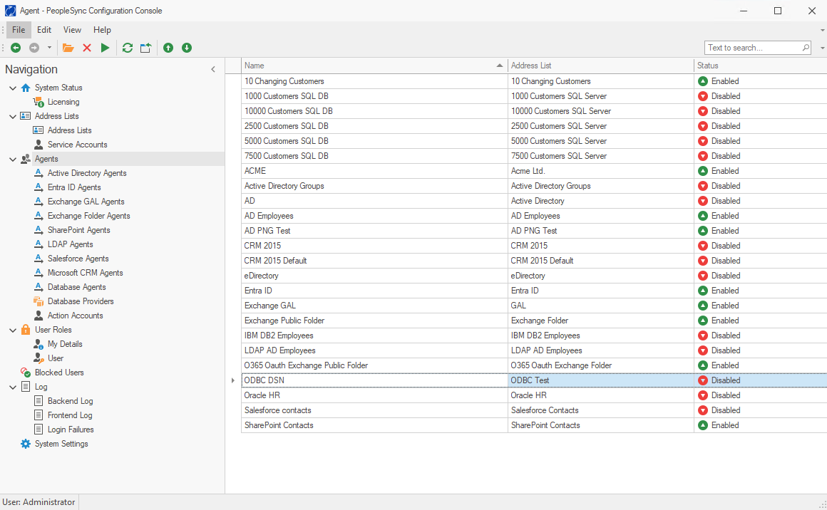Open Exchange Folder Agents

[x=88, y=216]
